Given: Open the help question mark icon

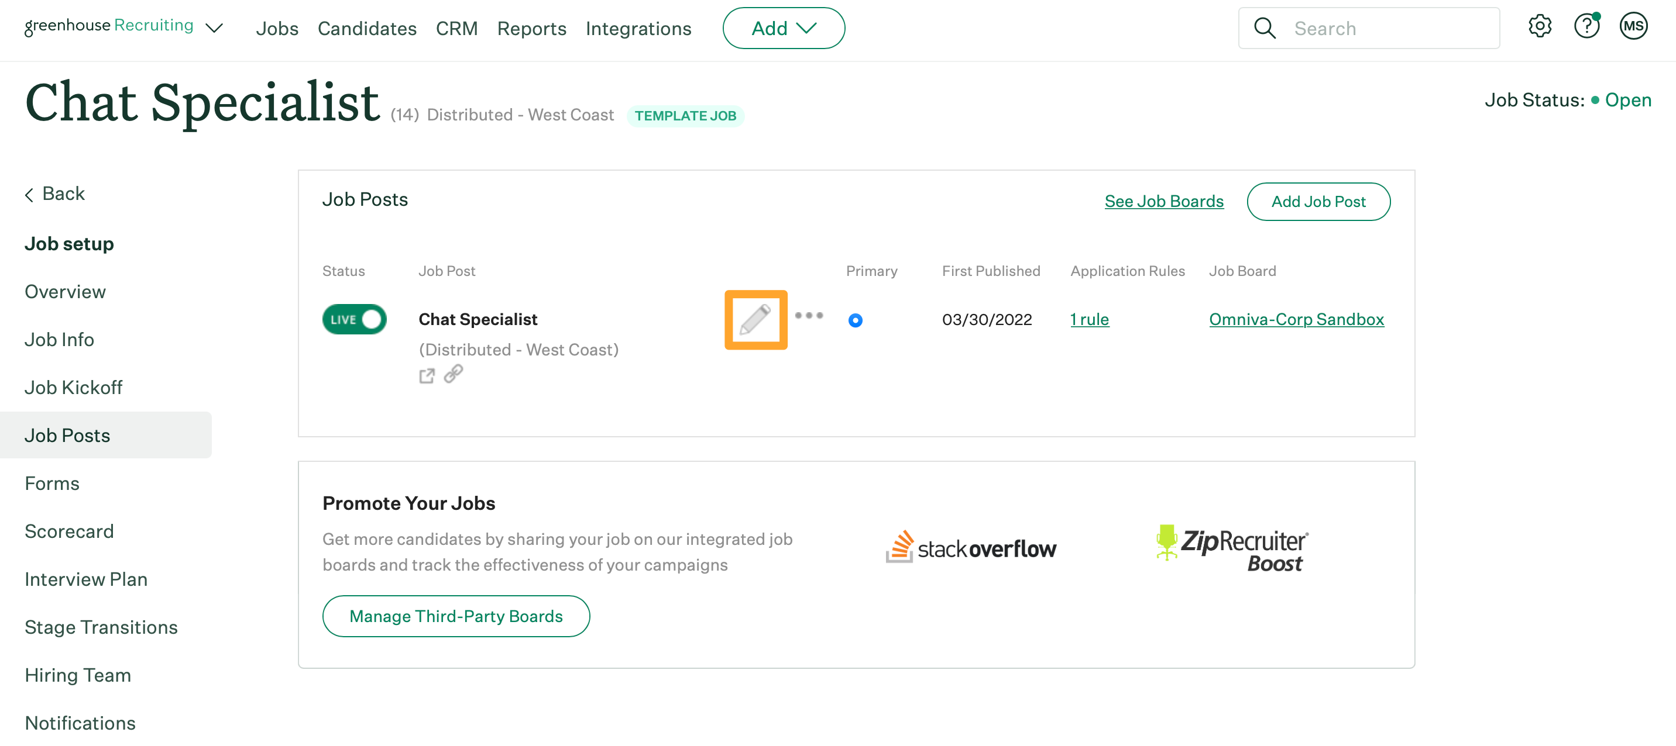Looking at the screenshot, I should (1586, 27).
